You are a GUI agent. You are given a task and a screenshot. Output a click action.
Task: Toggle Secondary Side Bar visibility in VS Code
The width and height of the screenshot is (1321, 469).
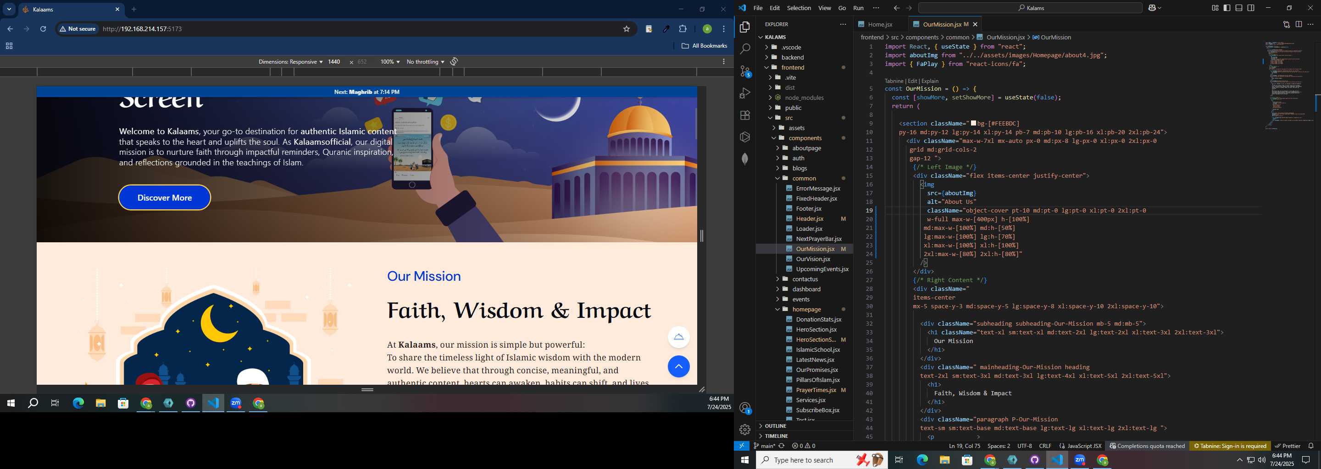[1251, 8]
